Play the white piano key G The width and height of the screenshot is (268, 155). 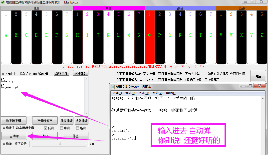tap(67, 37)
